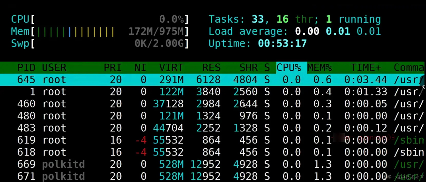Click the 2644 SHR value of PID 460
426x182 pixels.
245,104
